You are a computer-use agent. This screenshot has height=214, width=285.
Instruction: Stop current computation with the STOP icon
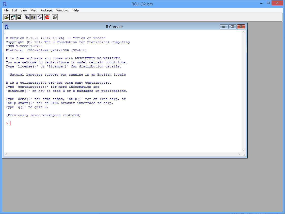pyautogui.click(x=47, y=17)
